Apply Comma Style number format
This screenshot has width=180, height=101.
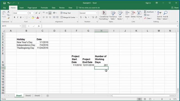click(89, 17)
